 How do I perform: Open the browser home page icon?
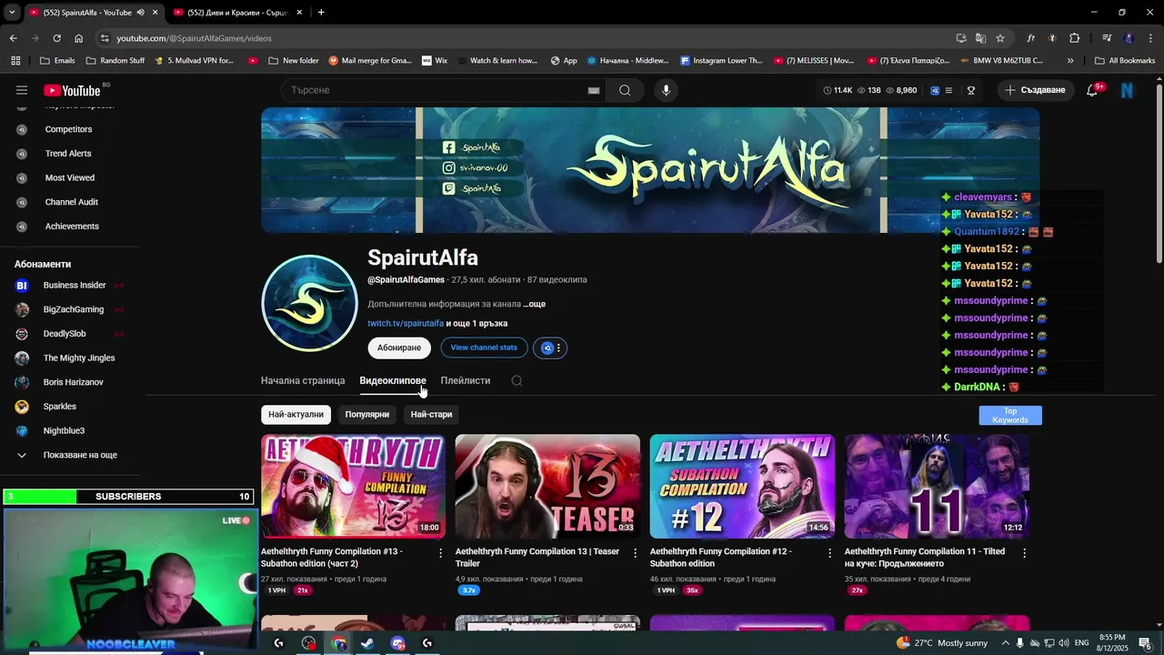[x=78, y=38]
